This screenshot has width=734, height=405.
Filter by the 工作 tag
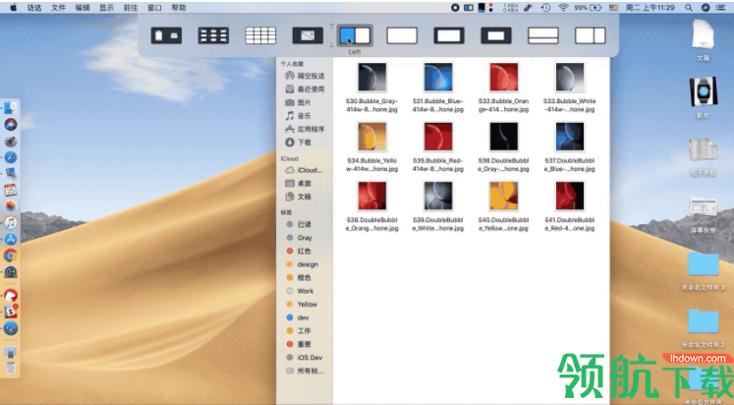coord(299,330)
